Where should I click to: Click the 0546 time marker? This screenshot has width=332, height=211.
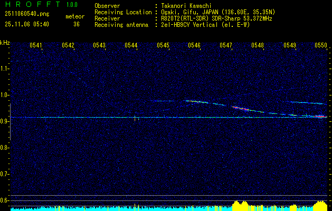194,45
